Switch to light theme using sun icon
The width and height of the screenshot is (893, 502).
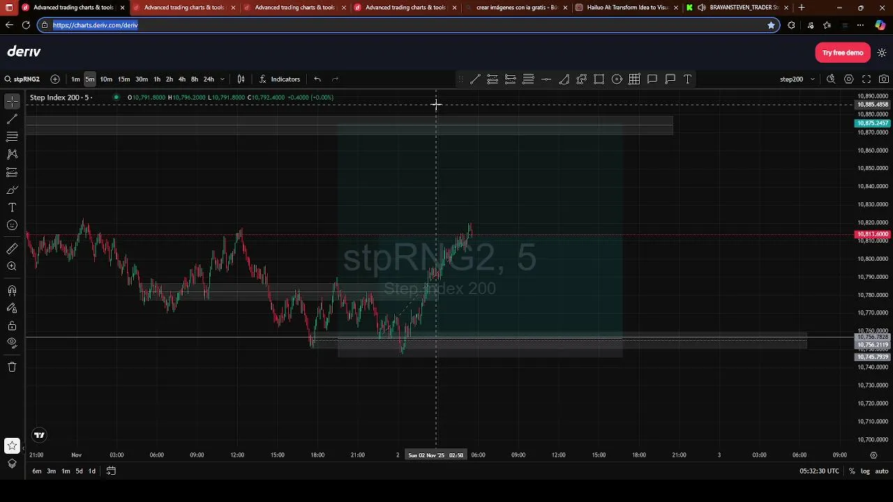[x=882, y=53]
